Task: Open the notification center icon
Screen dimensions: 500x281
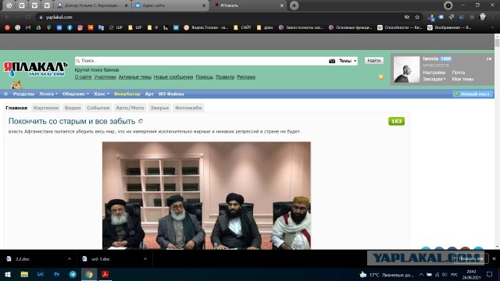Action: [x=490, y=274]
